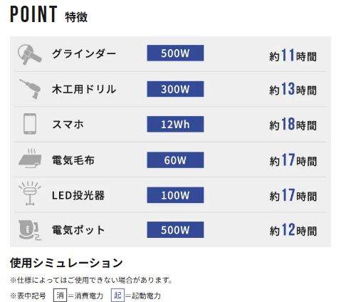The width and height of the screenshot is (341, 302).
Task: Click the grinder tool icon
Action: coord(30,54)
